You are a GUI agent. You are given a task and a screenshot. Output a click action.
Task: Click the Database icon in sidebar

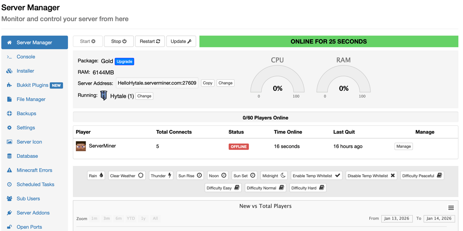9,156
